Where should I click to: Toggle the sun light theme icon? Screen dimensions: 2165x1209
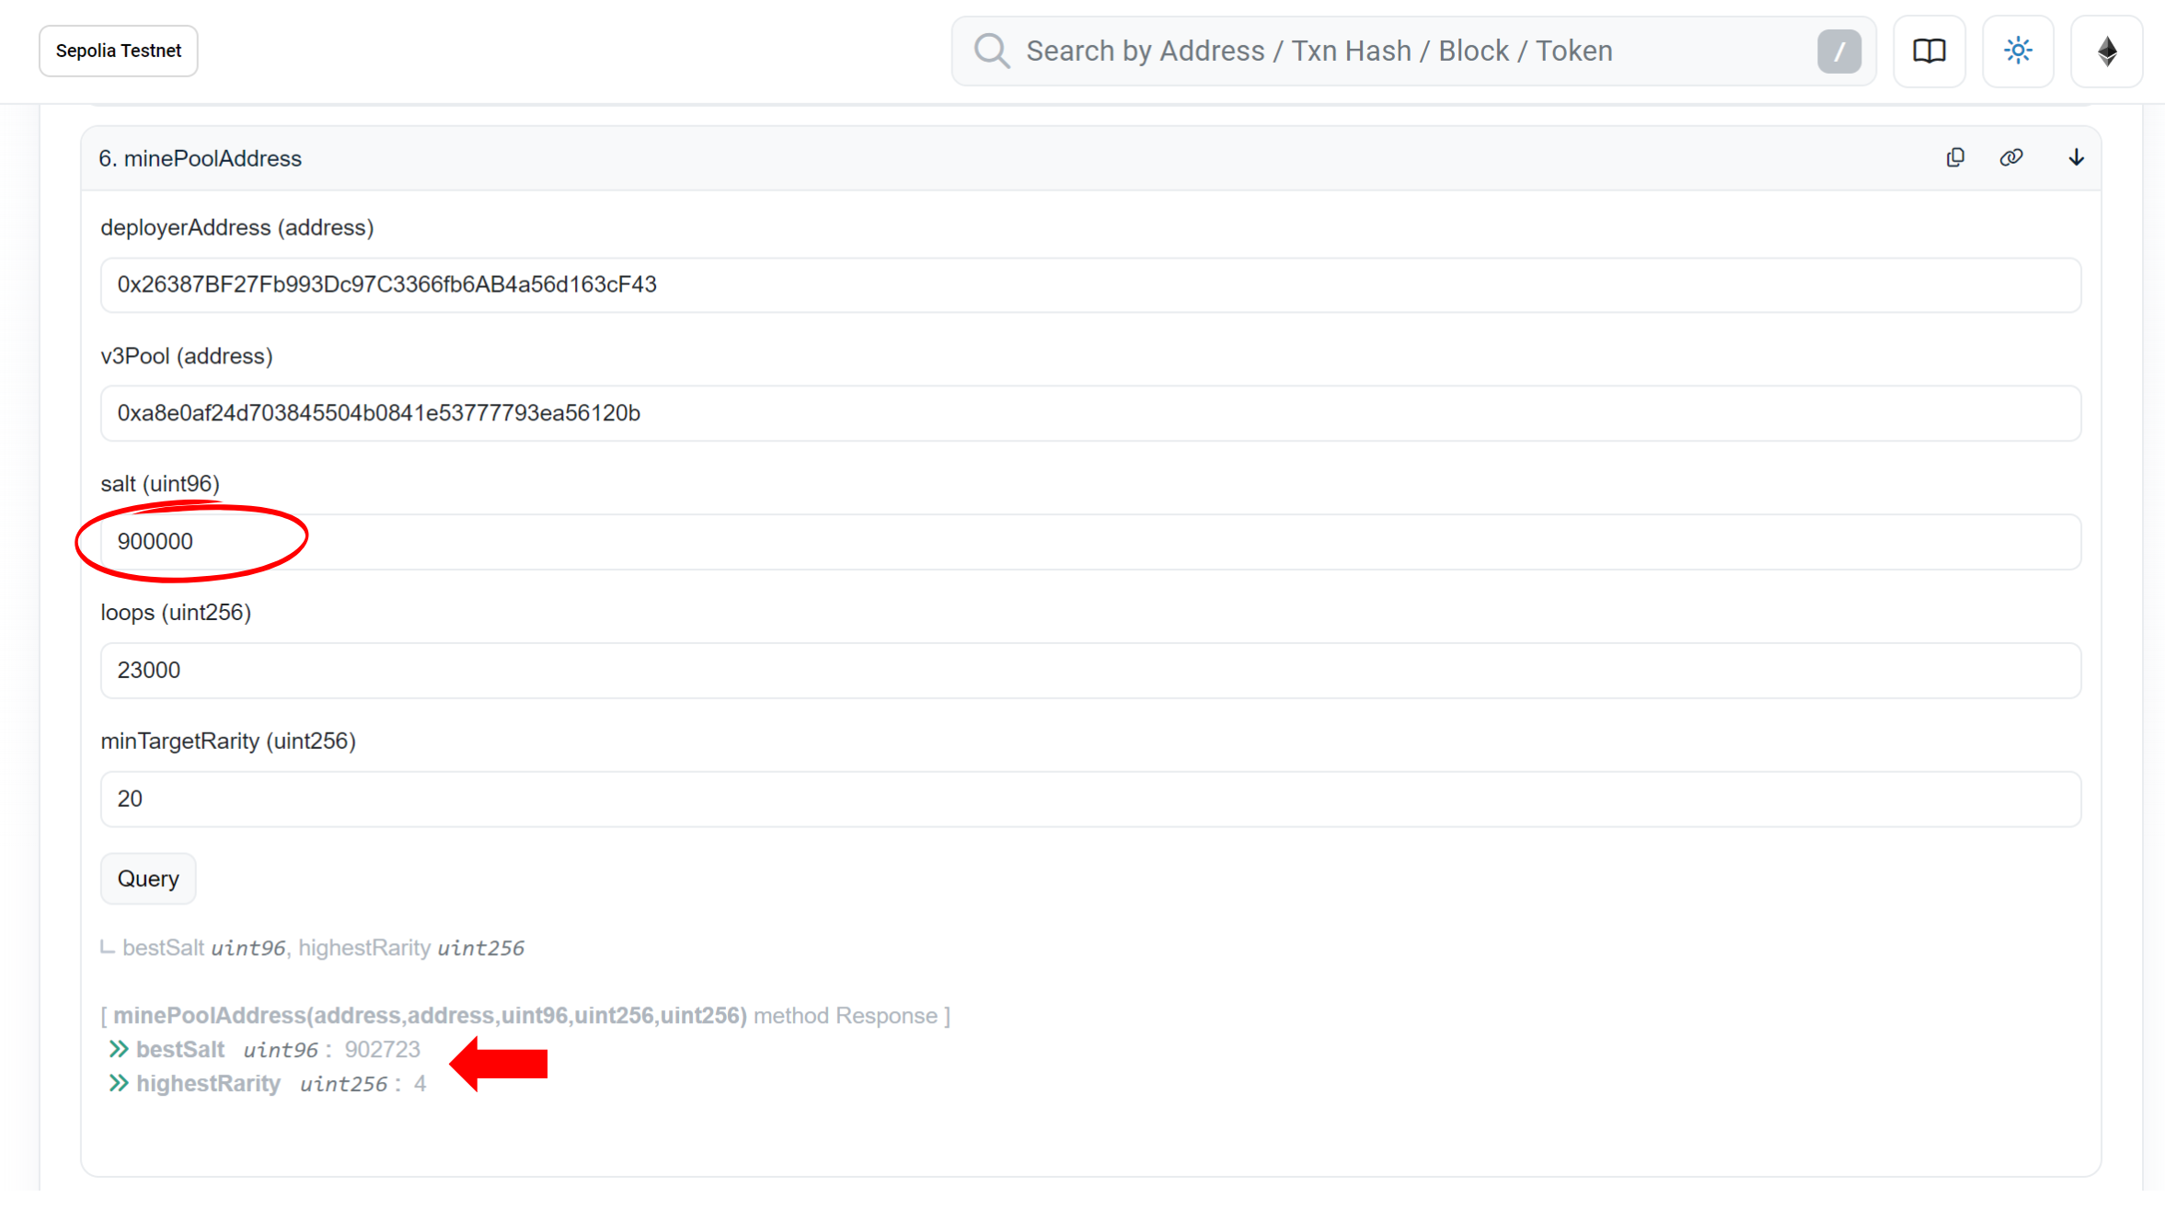click(x=2018, y=51)
